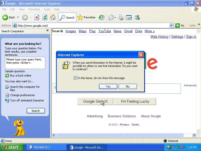Click the horizontal scrollbar left arrow

coord(54,135)
